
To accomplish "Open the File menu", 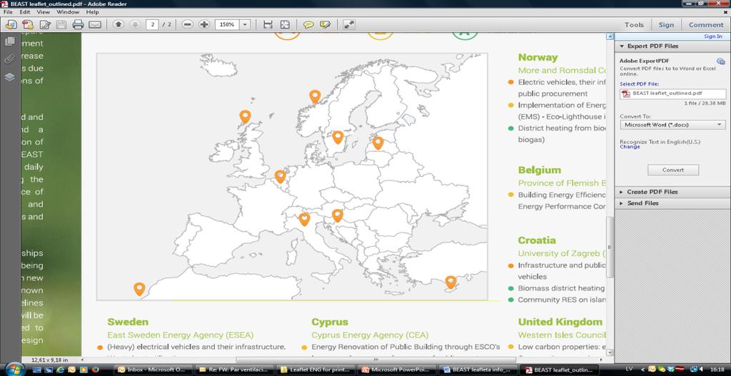I will (8, 11).
